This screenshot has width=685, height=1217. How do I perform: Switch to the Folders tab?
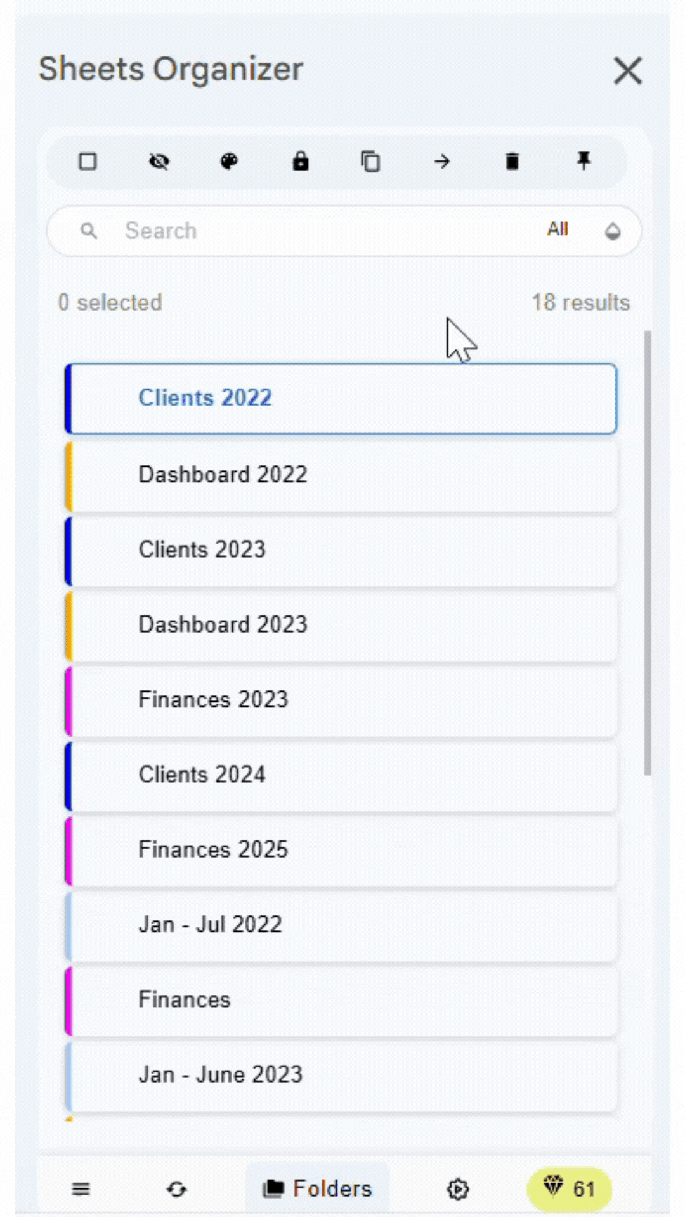317,1189
